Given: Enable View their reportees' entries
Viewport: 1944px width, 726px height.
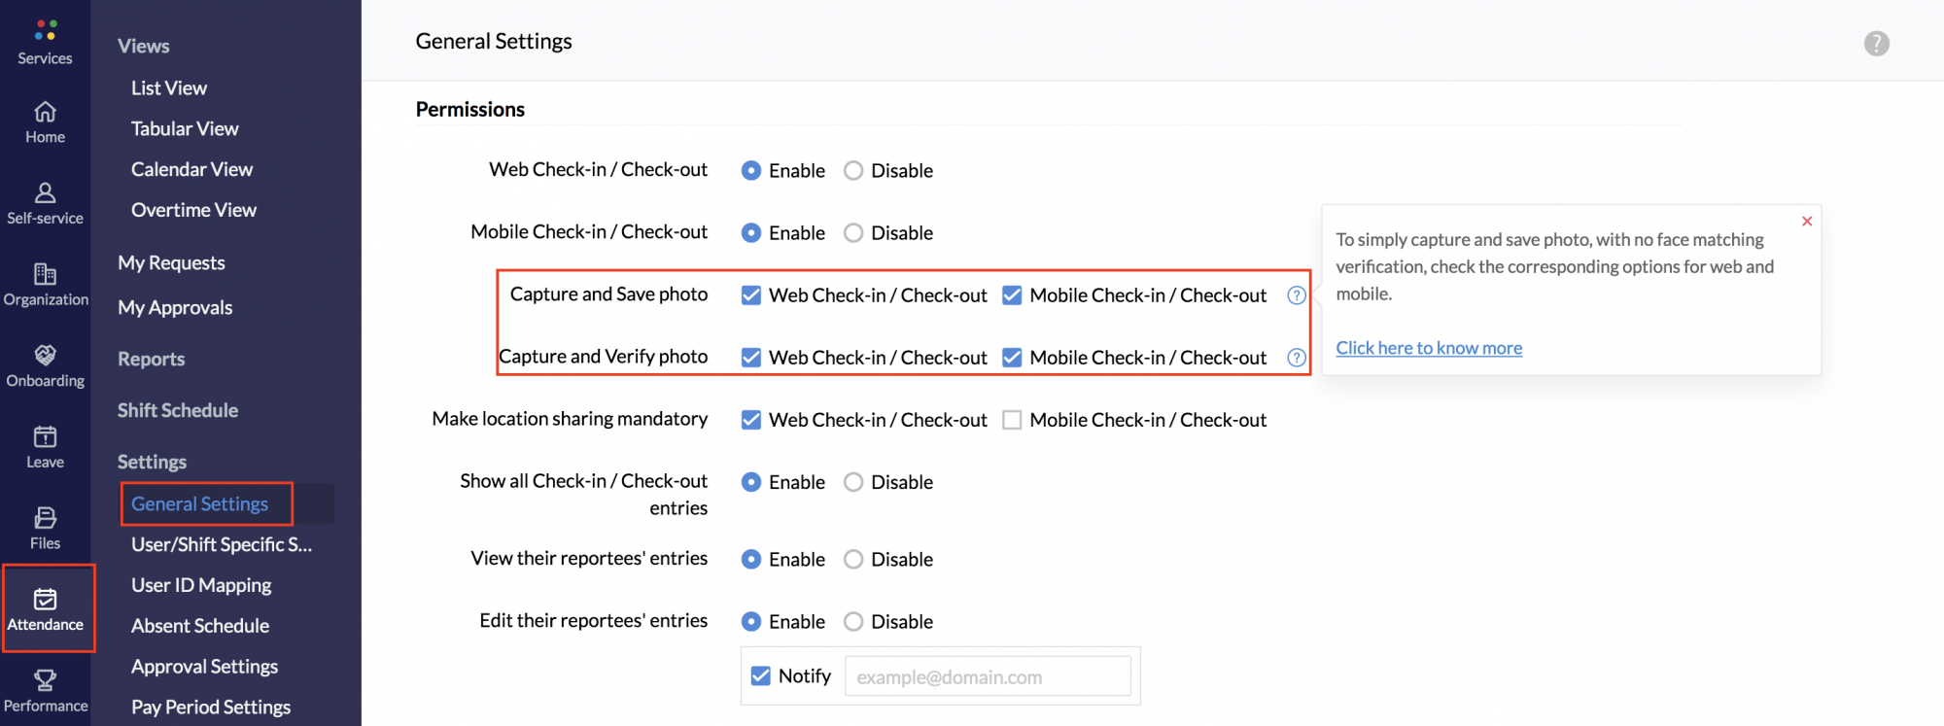Looking at the screenshot, I should pos(750,560).
